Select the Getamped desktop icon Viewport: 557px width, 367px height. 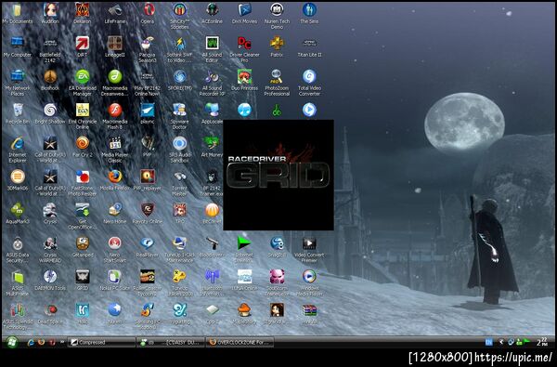pos(83,247)
